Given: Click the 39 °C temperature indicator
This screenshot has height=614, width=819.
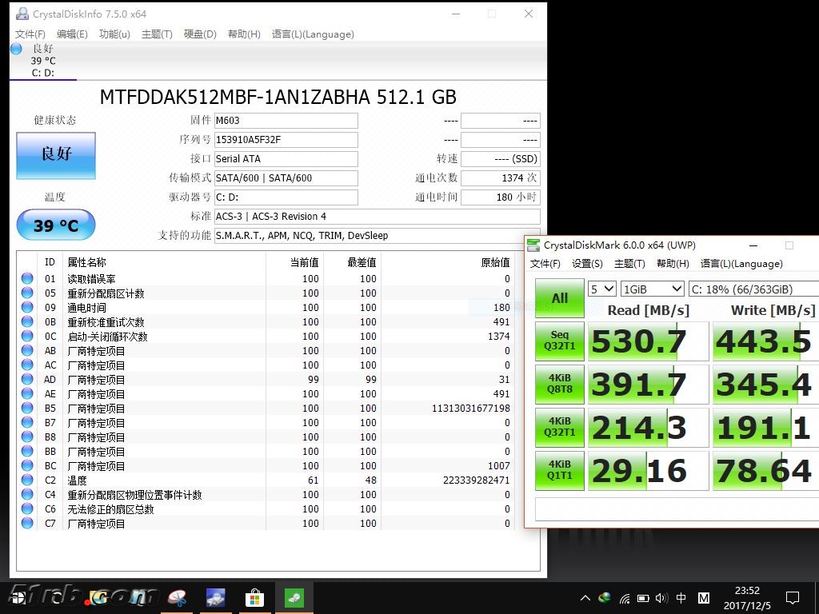Looking at the screenshot, I should click(56, 225).
